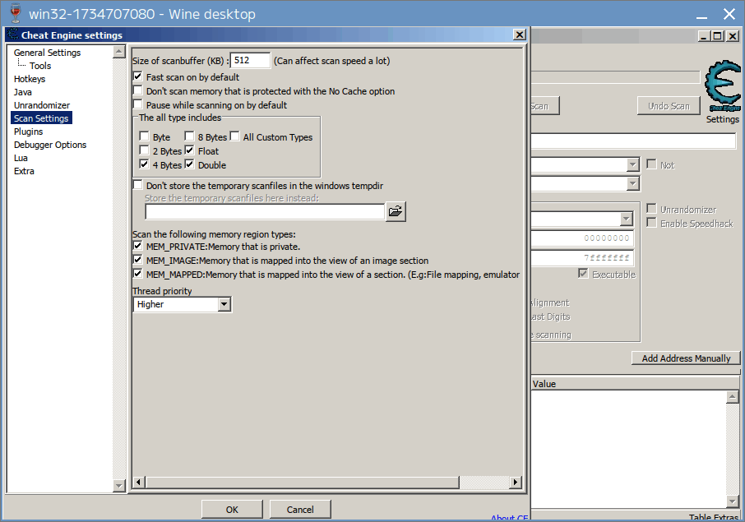The height and width of the screenshot is (522, 745).
Task: Toggle Not checkbox in main window
Action: coord(651,164)
